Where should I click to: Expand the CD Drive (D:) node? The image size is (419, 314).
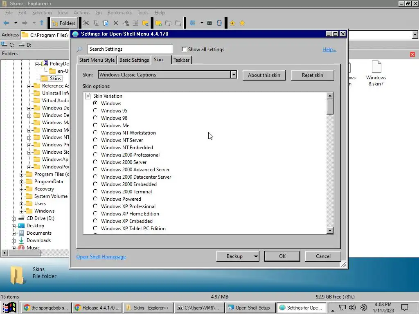point(14,219)
